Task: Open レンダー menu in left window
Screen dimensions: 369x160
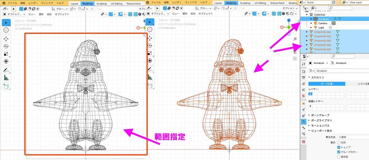Action: tap(33, 3)
